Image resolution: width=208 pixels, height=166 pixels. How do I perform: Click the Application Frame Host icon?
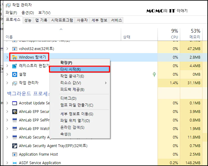tap(15, 154)
